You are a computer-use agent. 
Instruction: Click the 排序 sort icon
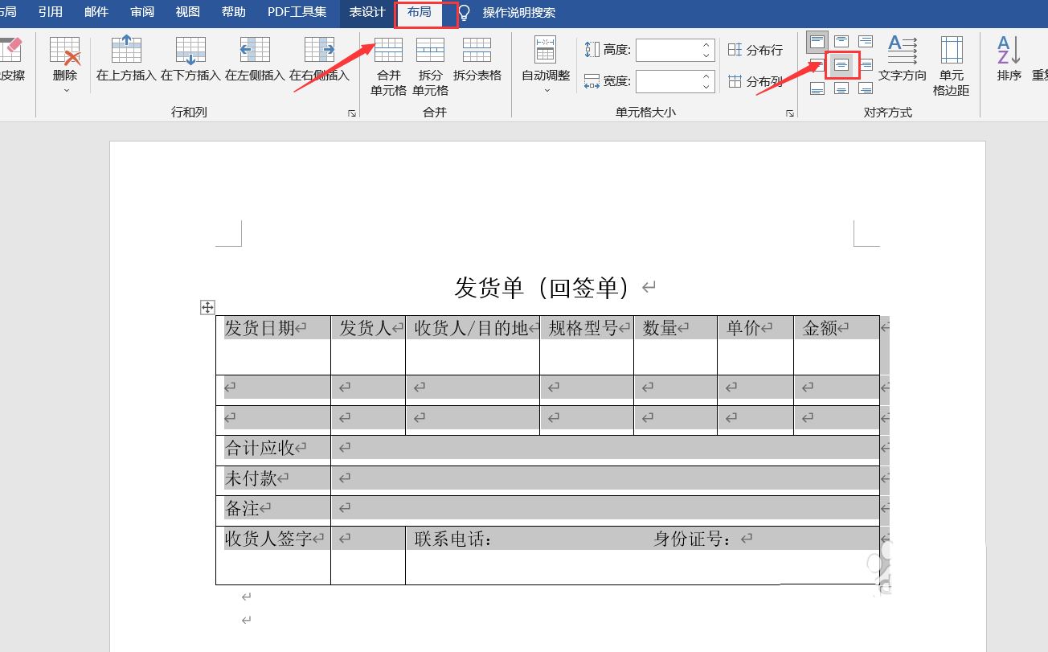1009,50
